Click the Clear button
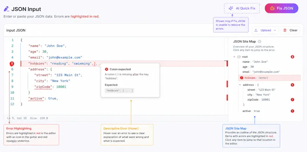Screen dimensions: 307x152 [290, 30]
